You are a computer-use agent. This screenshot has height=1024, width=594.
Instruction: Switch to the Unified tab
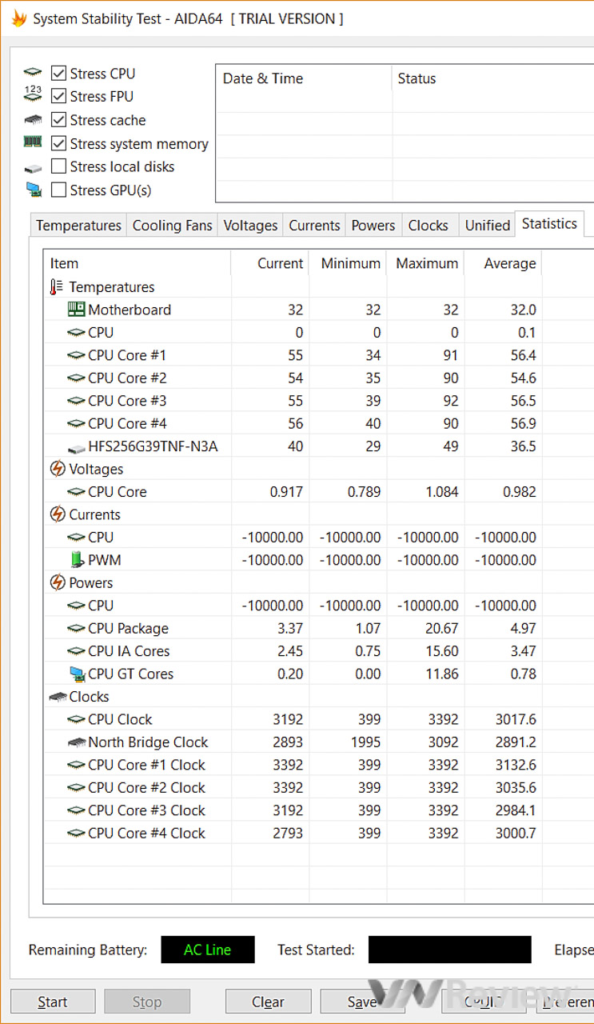click(488, 225)
